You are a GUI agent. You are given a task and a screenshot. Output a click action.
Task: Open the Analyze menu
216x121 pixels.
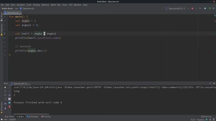(x=36, y=5)
